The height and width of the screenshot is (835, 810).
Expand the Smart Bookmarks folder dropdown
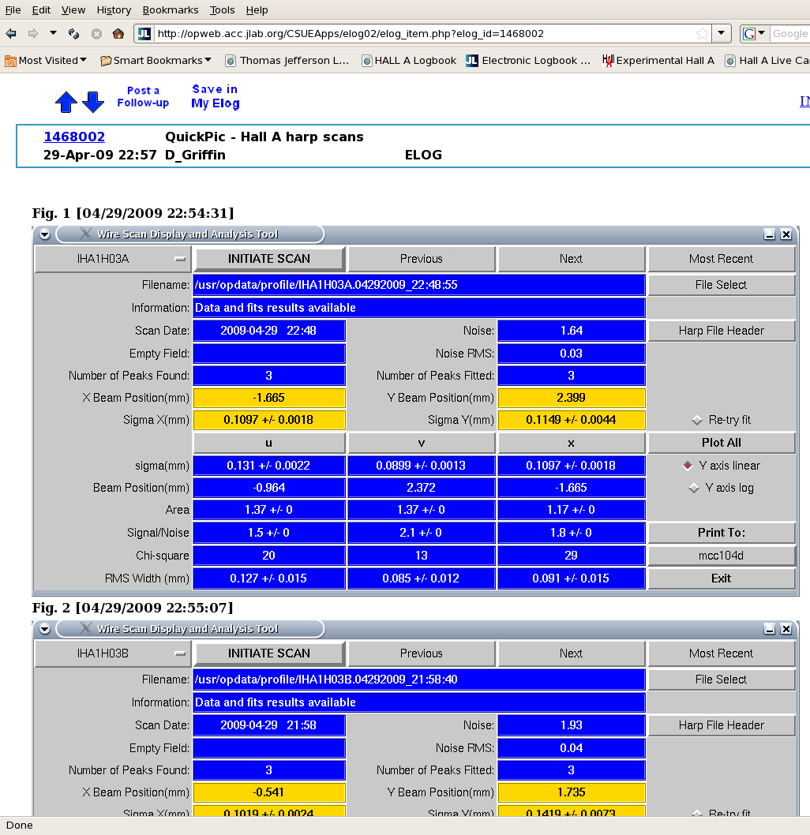156,61
